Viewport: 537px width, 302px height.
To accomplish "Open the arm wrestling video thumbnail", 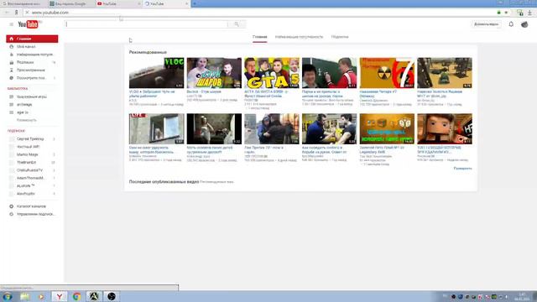I will click(x=329, y=128).
